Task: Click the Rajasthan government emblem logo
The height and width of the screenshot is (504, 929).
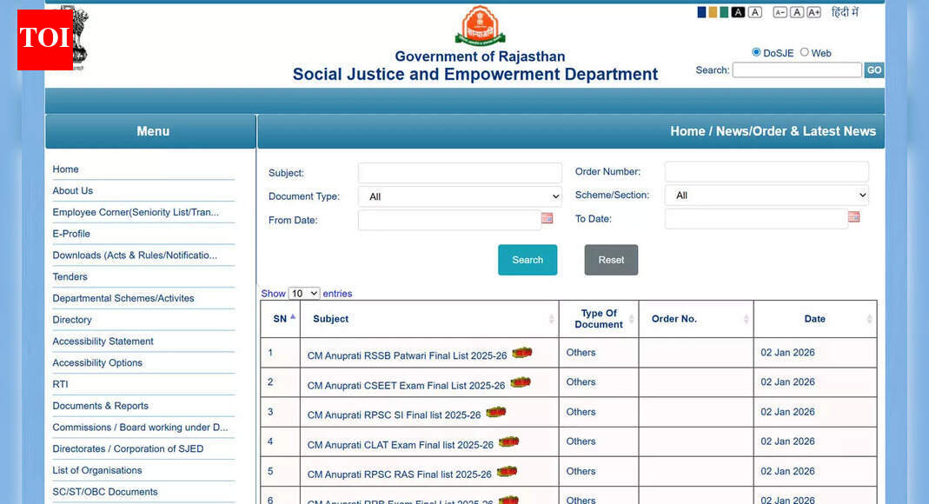Action: pyautogui.click(x=480, y=25)
